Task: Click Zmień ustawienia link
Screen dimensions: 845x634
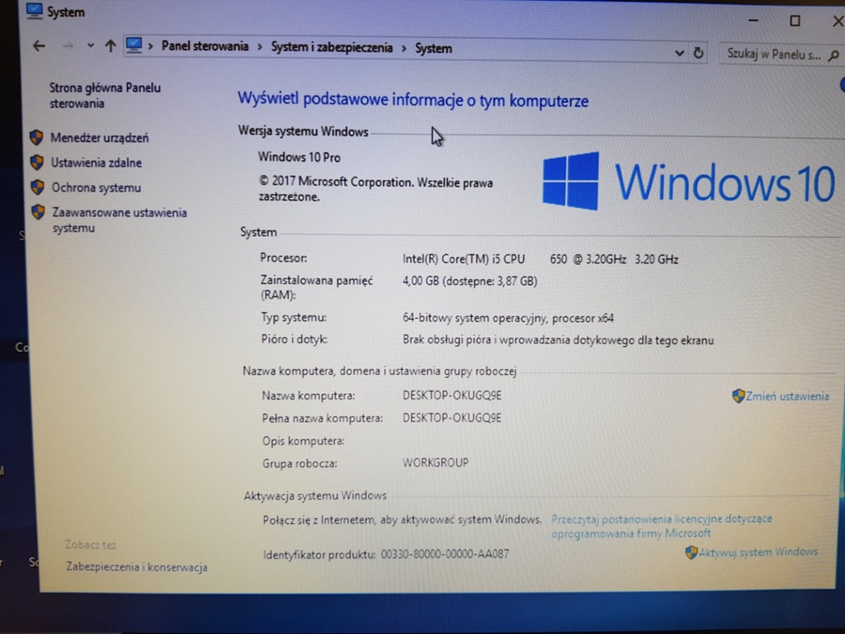Action: pyautogui.click(x=787, y=396)
